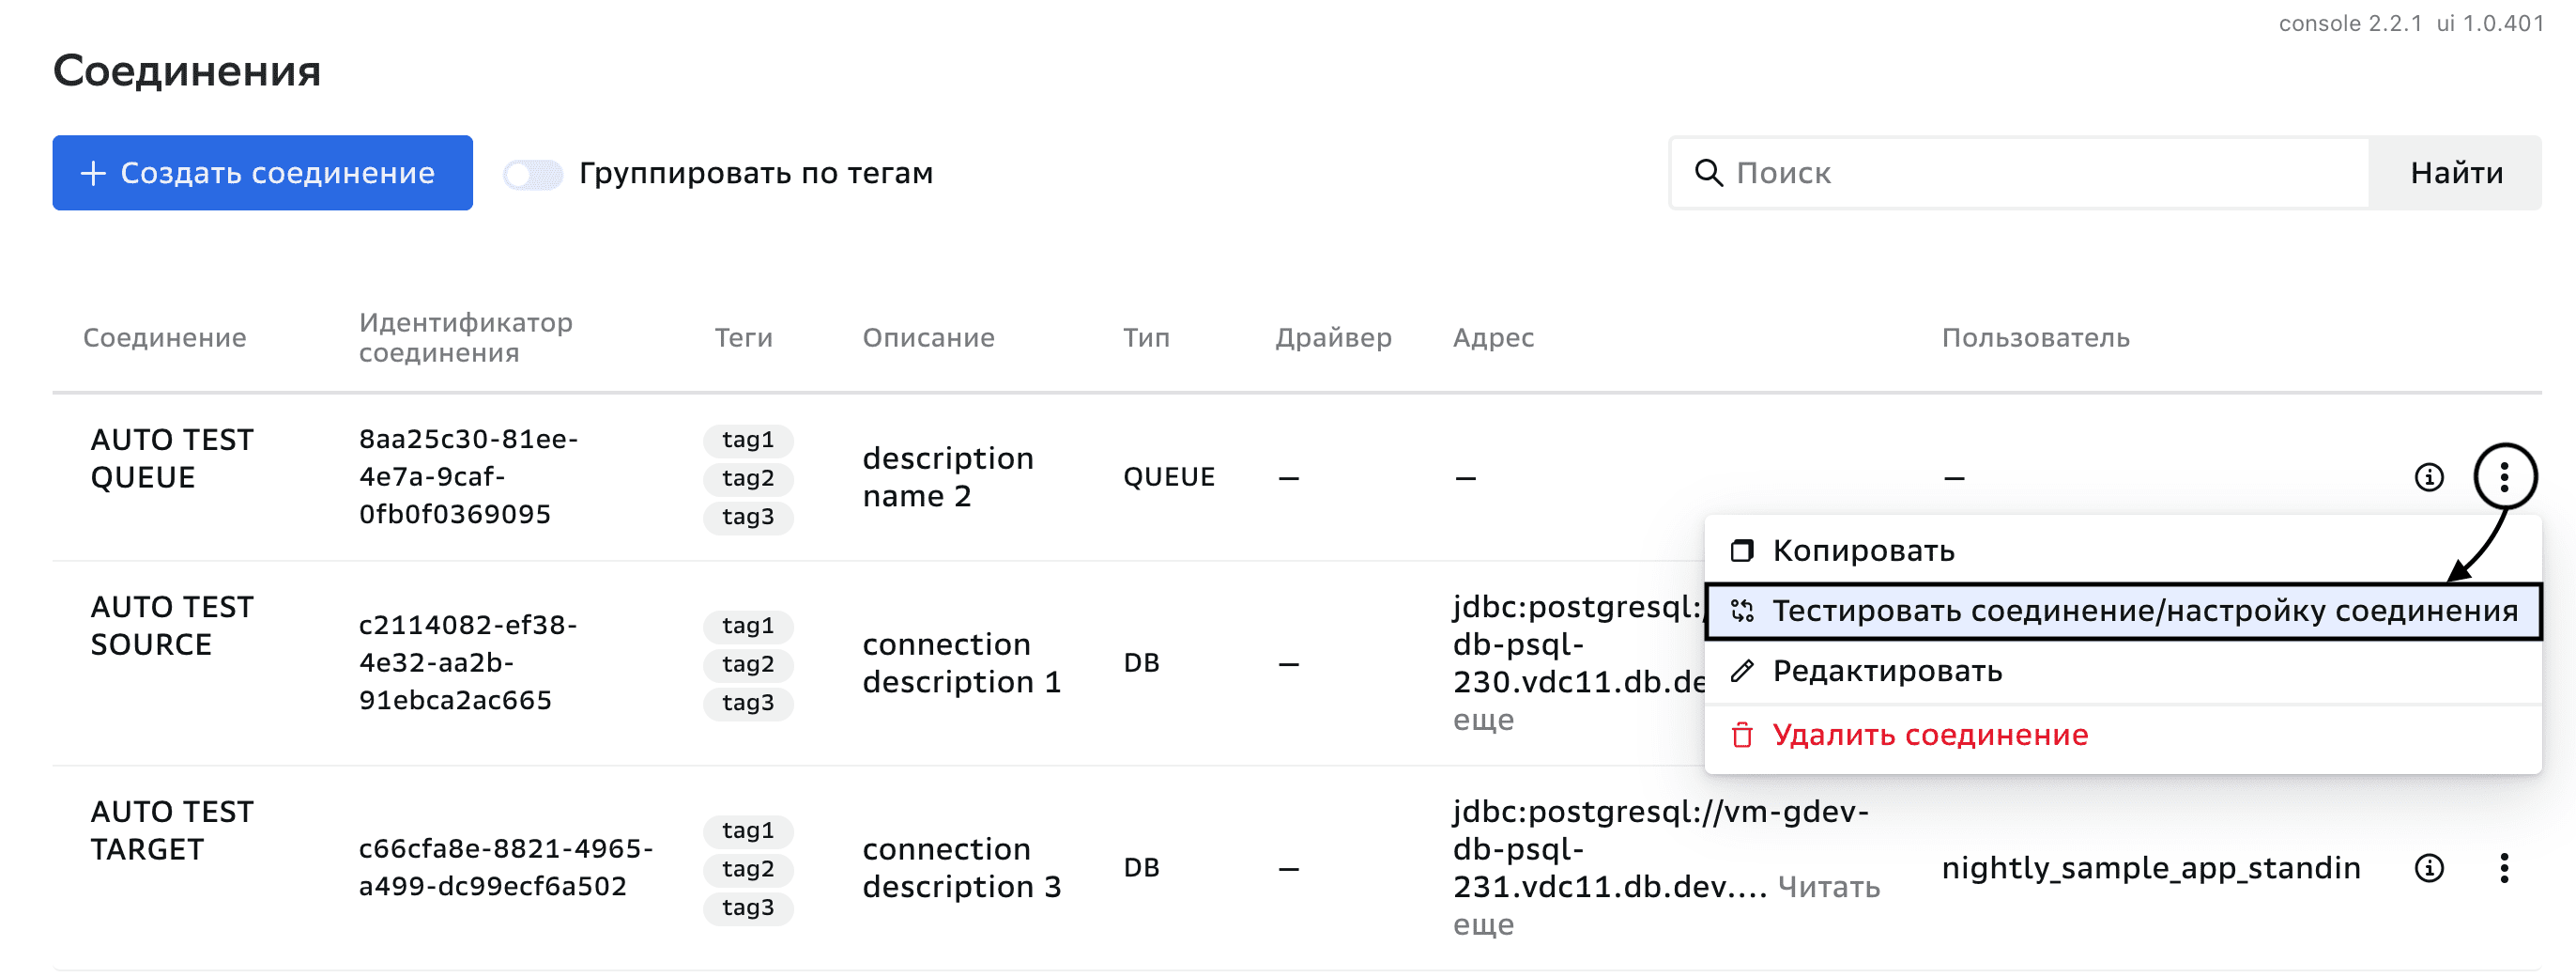Click the plus icon on the create button
2576x977 pixels.
pos(93,173)
